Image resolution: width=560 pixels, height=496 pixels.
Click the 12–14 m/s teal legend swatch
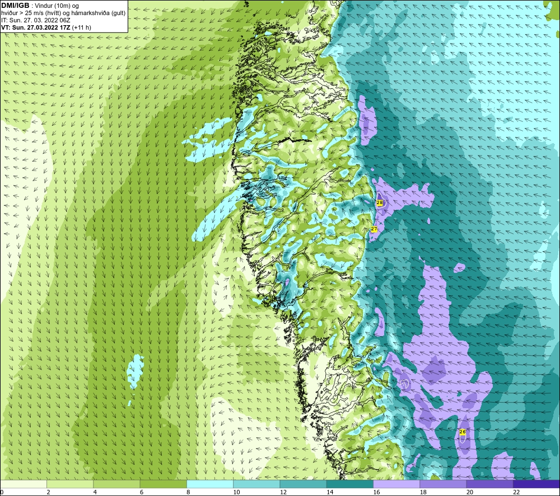[303, 484]
